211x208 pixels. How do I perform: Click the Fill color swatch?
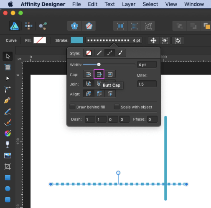click(x=40, y=40)
